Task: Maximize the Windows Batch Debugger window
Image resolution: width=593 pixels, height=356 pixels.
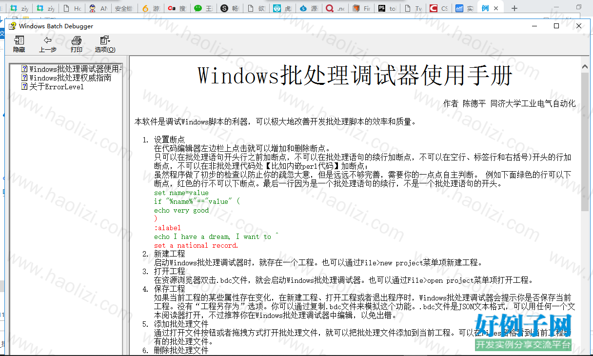Action: 556,26
